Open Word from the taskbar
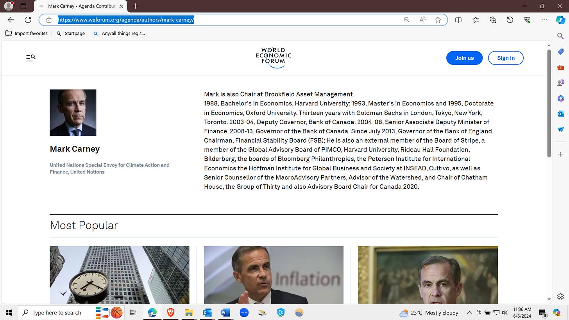Viewport: 569px width, 320px height. pyautogui.click(x=225, y=313)
